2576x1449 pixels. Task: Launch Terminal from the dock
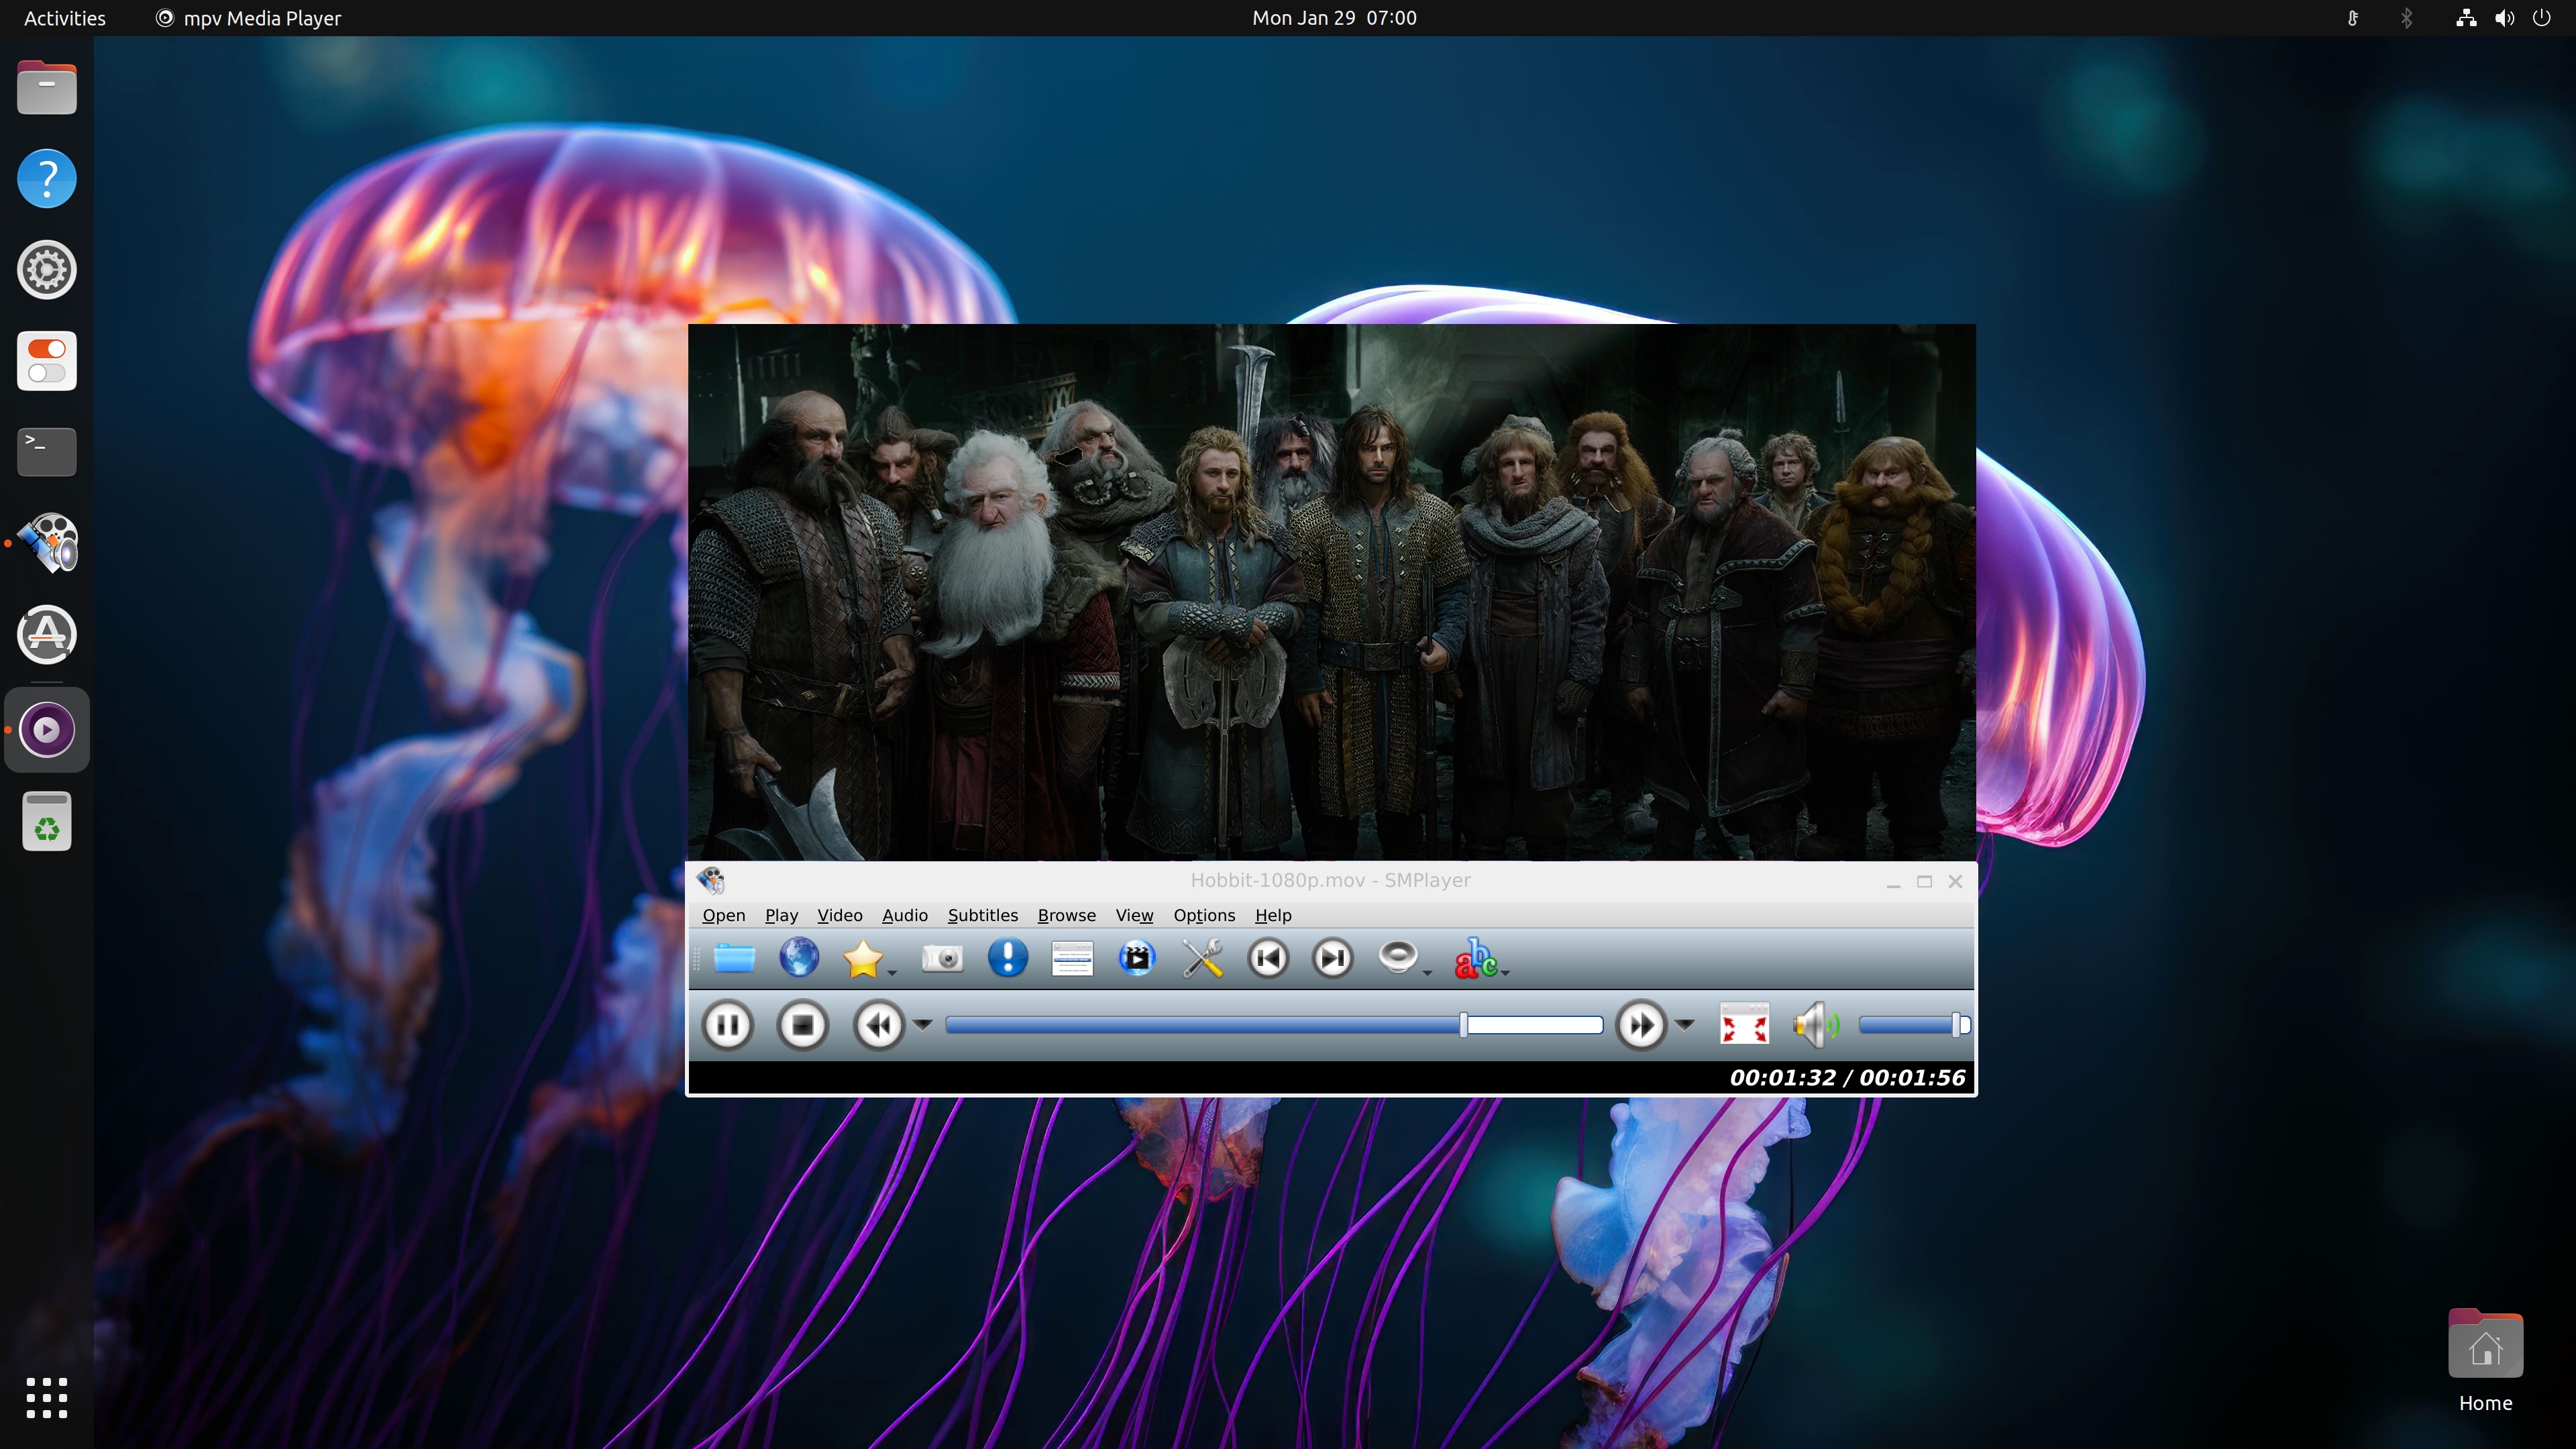[x=47, y=451]
